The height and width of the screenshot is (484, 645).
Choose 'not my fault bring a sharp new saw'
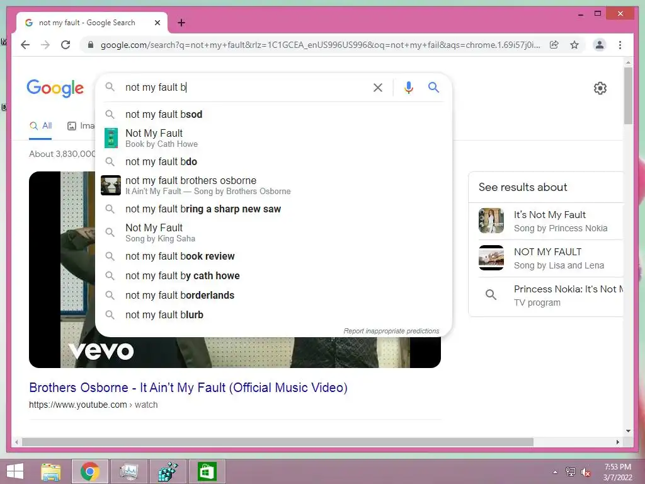[273, 209]
